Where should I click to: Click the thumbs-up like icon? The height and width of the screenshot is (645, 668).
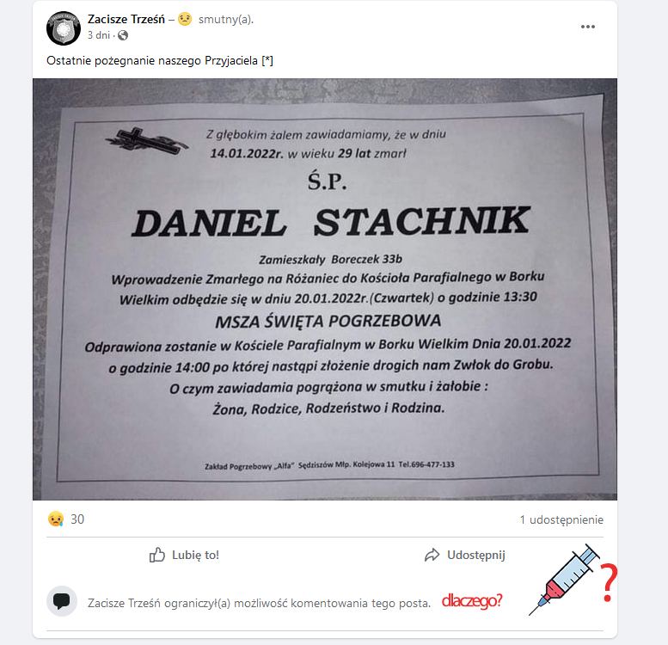tap(156, 555)
